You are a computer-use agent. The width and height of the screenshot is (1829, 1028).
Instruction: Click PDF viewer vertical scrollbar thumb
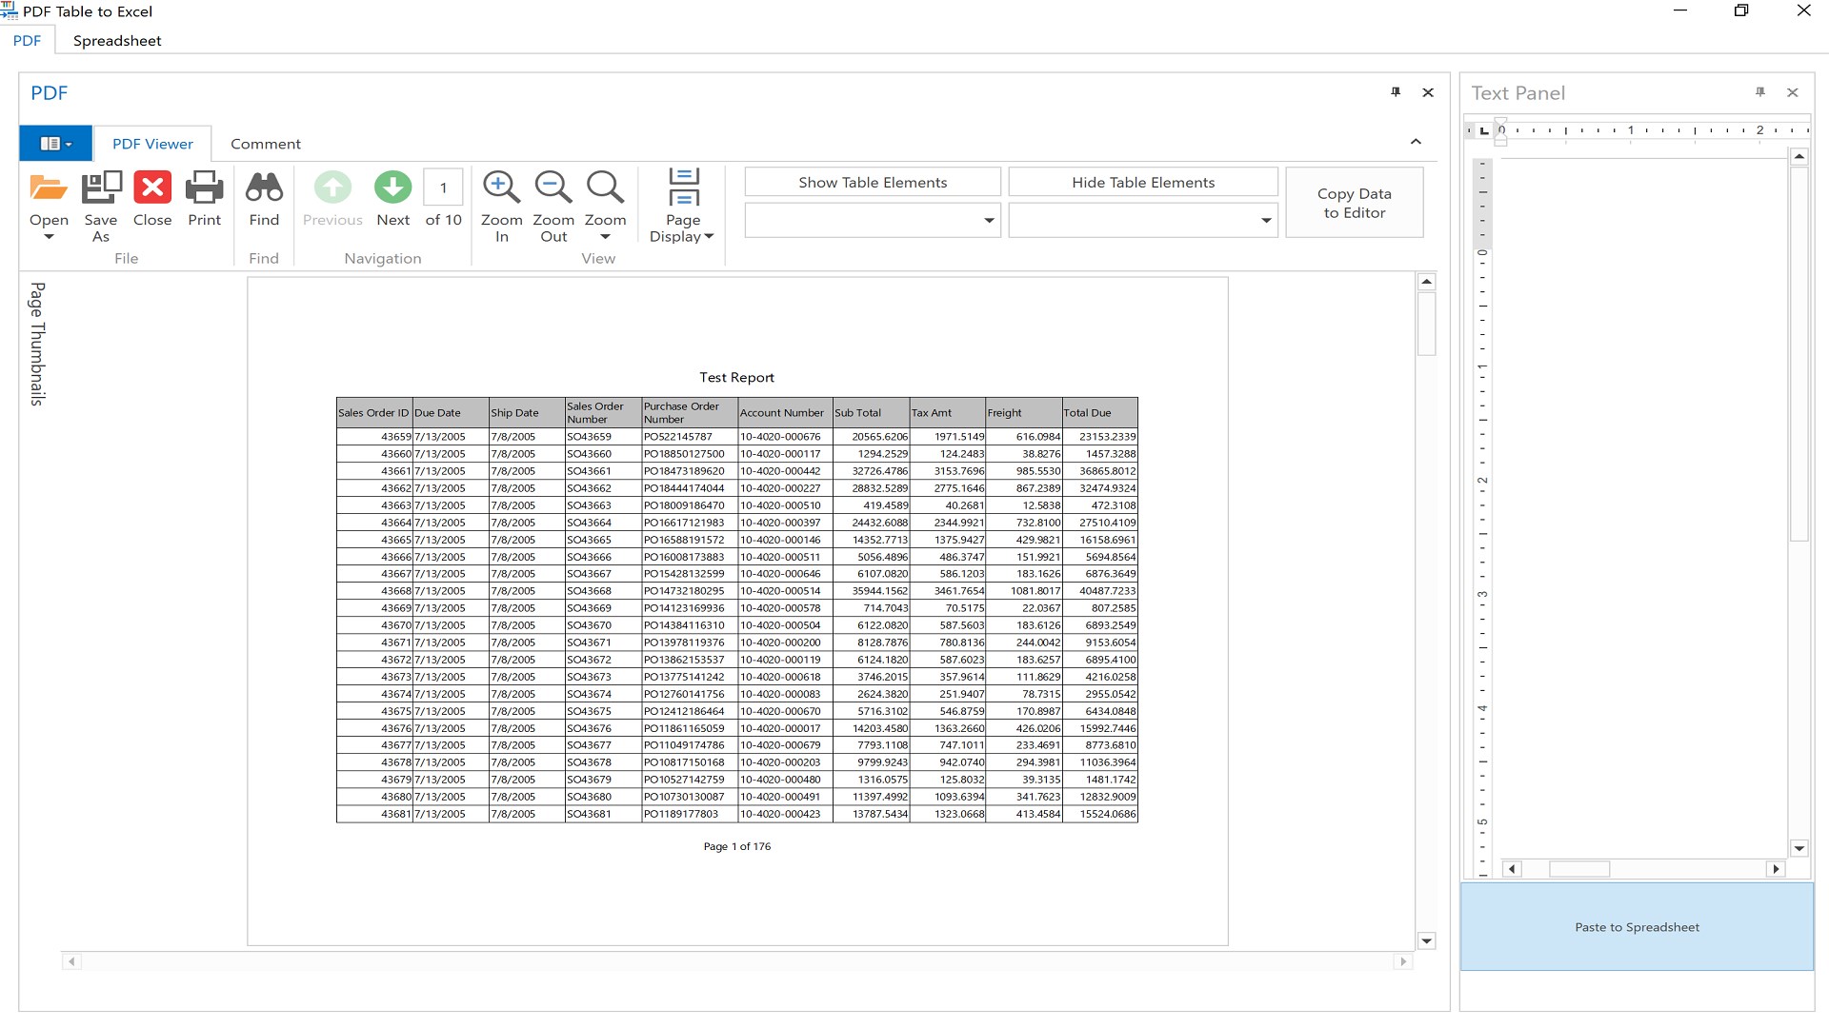[1426, 324]
